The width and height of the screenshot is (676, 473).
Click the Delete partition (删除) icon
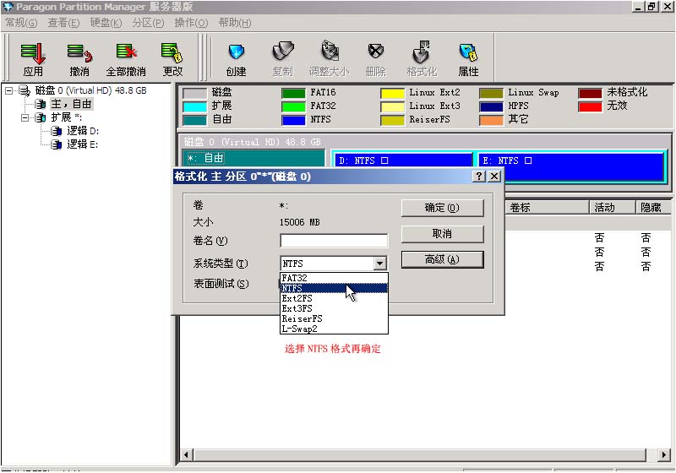point(375,59)
